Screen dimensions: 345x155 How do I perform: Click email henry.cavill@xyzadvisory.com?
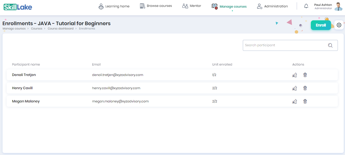[116, 88]
